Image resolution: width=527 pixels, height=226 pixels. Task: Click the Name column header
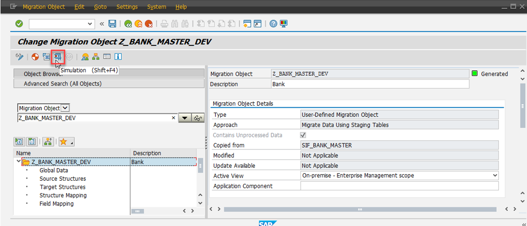coord(72,153)
